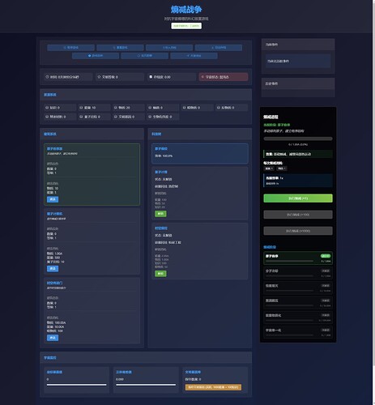The width and height of the screenshot is (375, 405).
Task: Click the blue build button in the first building card
Action: (53, 199)
